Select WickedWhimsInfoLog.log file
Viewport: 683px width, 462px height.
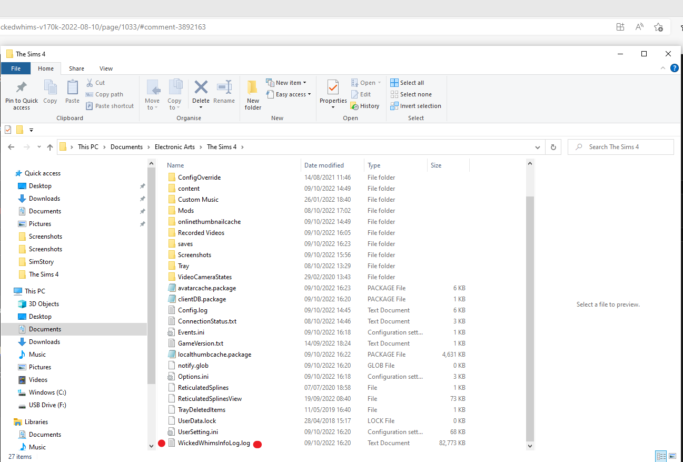[214, 443]
